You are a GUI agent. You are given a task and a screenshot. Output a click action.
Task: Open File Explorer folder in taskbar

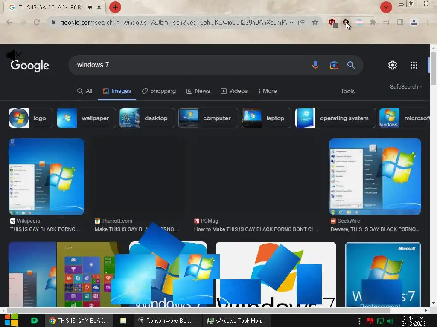[x=123, y=321]
